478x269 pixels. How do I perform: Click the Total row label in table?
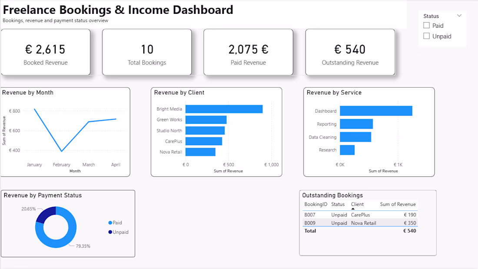(310, 231)
